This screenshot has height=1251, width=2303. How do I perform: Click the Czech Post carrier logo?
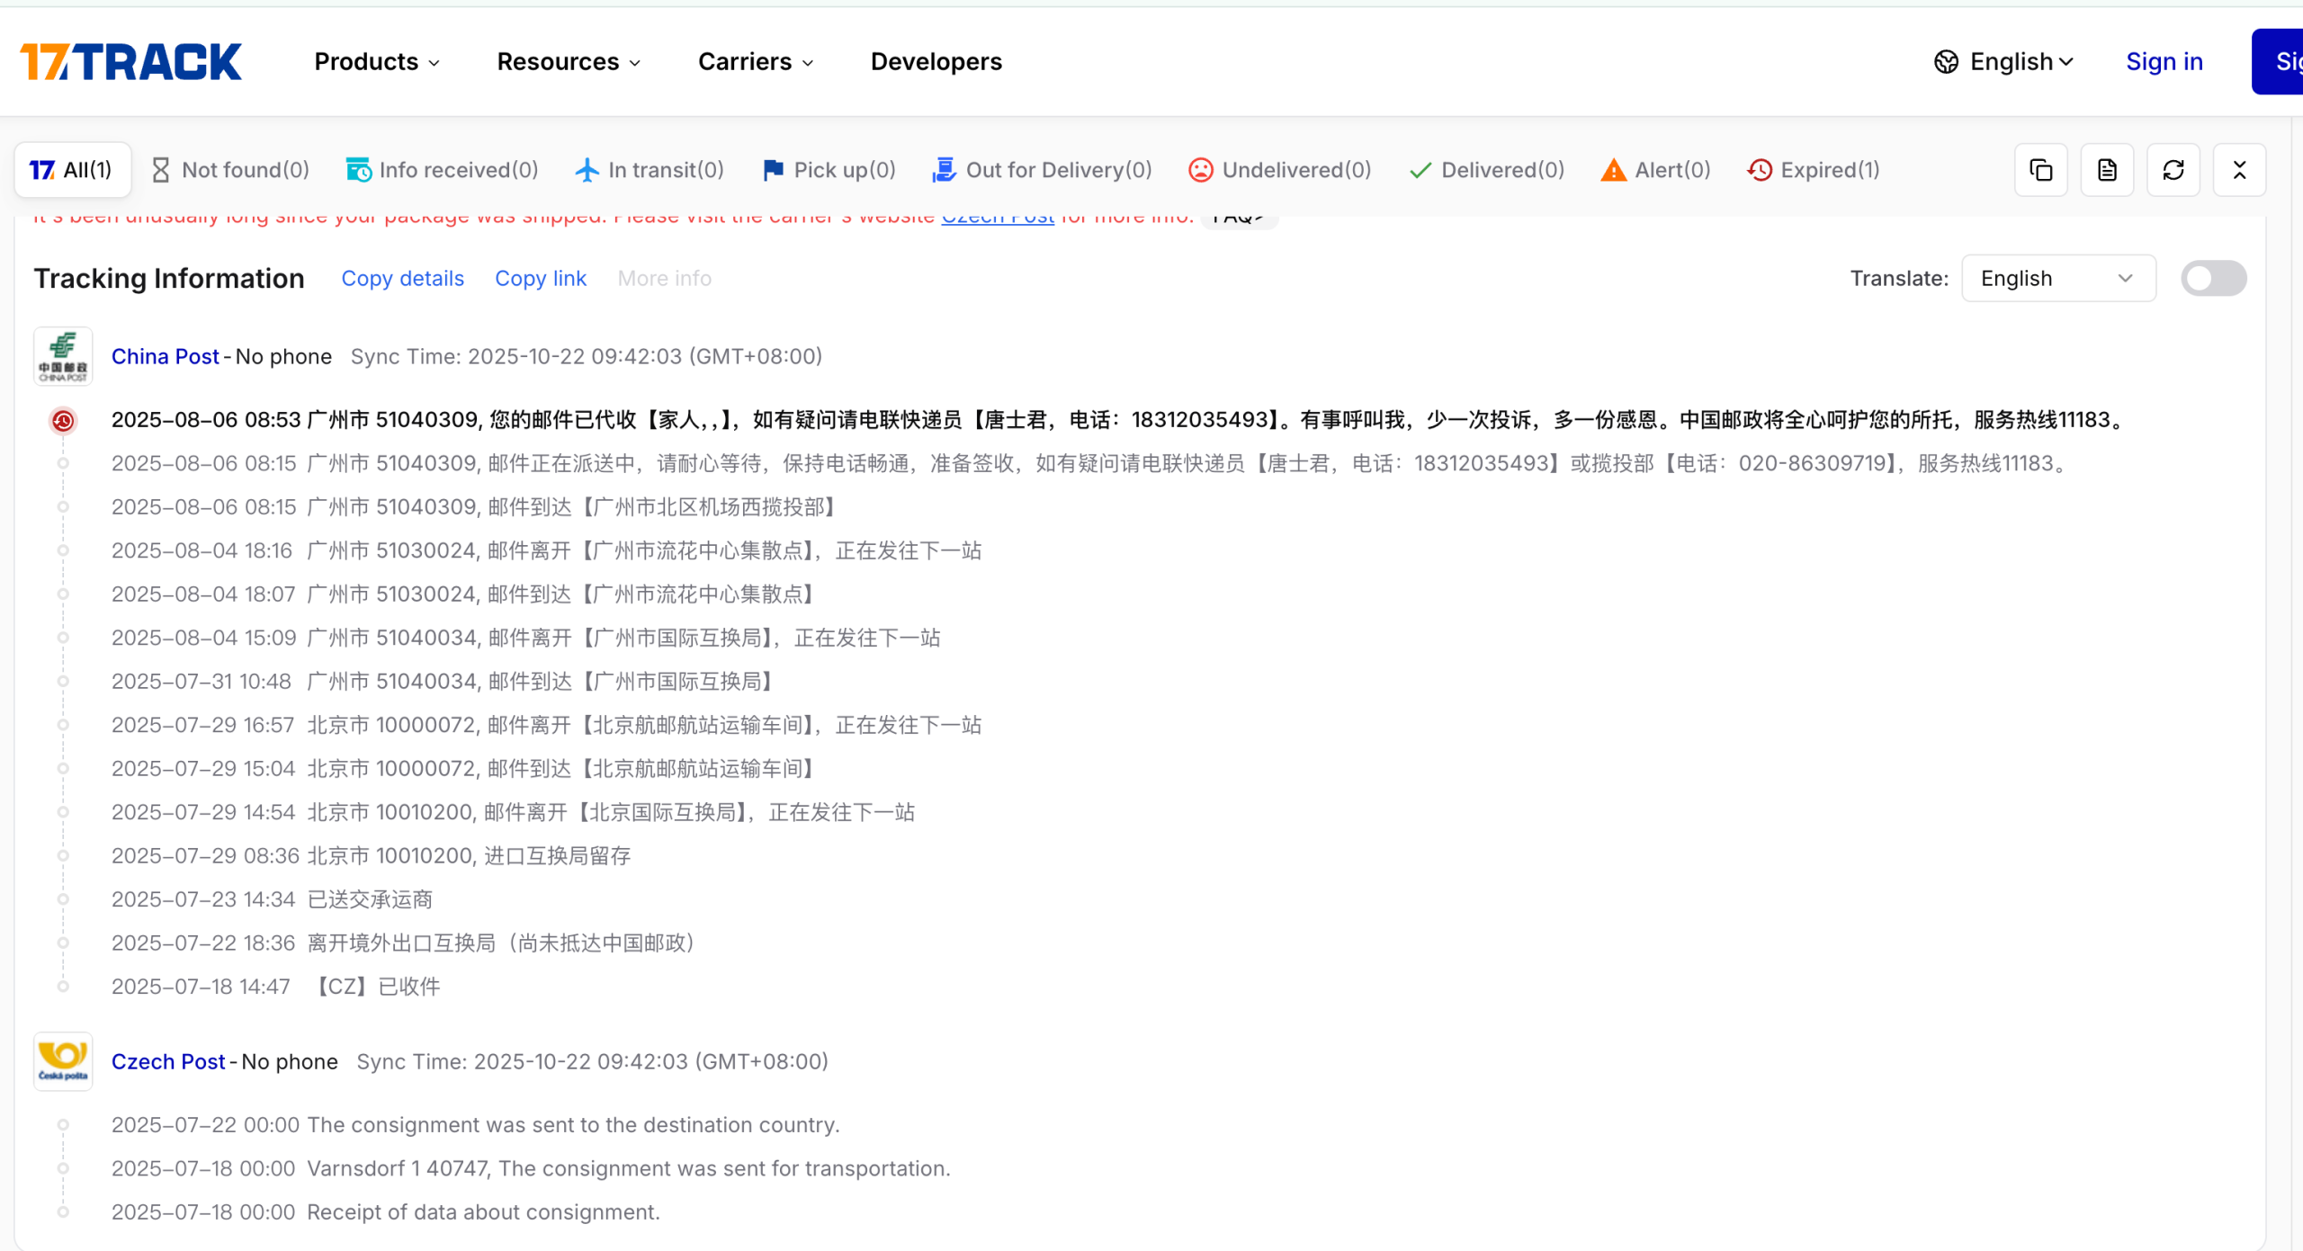point(63,1061)
